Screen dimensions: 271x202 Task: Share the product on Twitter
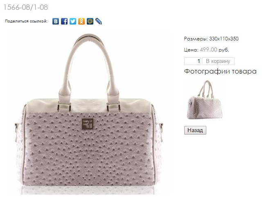point(73,21)
